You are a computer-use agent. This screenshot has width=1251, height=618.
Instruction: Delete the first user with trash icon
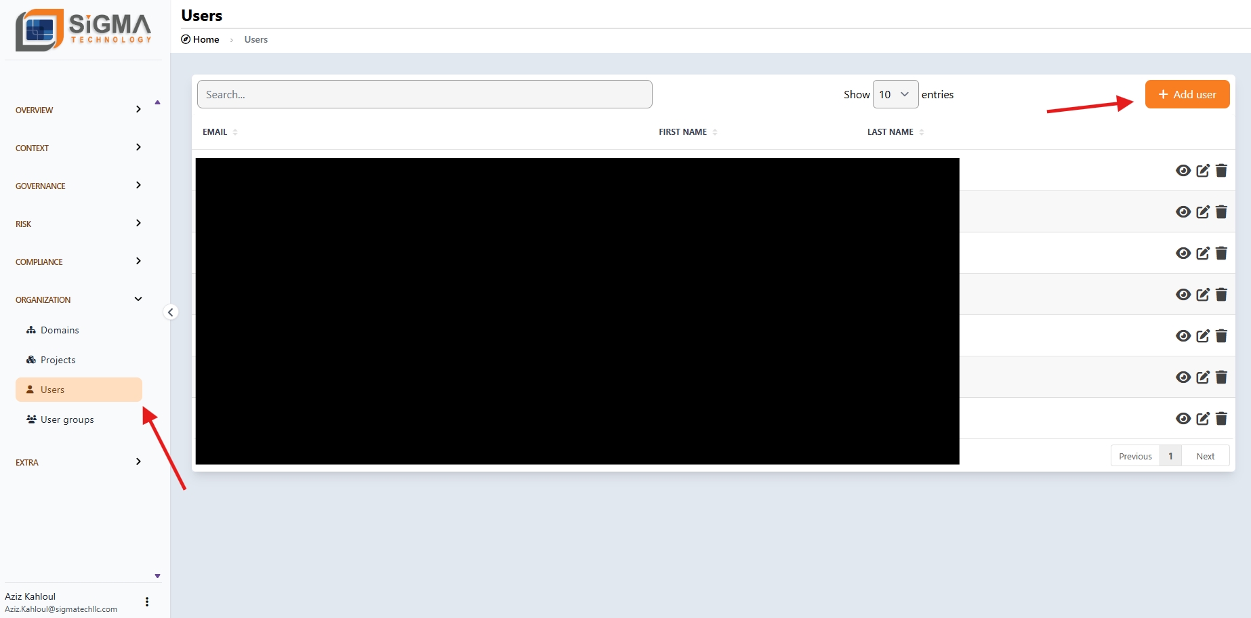pyautogui.click(x=1221, y=171)
